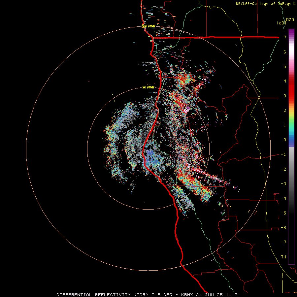
Task: Click the TH threshold label on legend
Action: coord(283,257)
